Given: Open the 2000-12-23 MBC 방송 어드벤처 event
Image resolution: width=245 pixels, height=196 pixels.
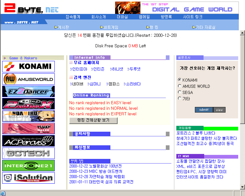Looking at the screenshot, I should click(x=96, y=172).
